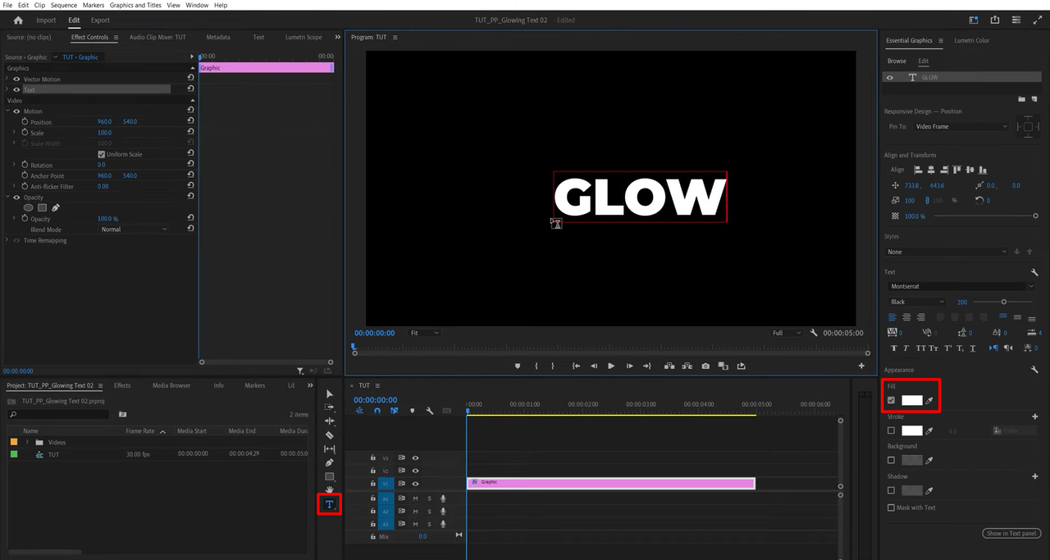Screen dimensions: 1050x560
Task: Enable the Shadow checkbox
Action: tap(892, 490)
